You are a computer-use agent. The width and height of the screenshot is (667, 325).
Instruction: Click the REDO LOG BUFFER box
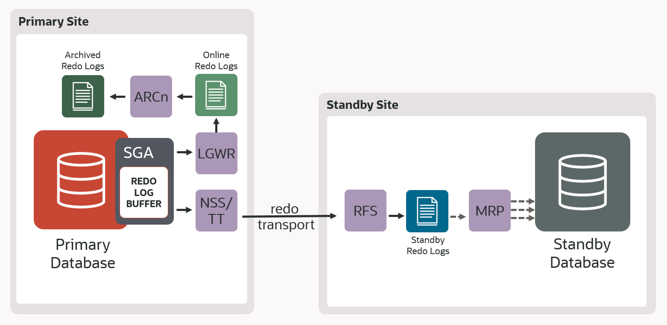coord(144,193)
